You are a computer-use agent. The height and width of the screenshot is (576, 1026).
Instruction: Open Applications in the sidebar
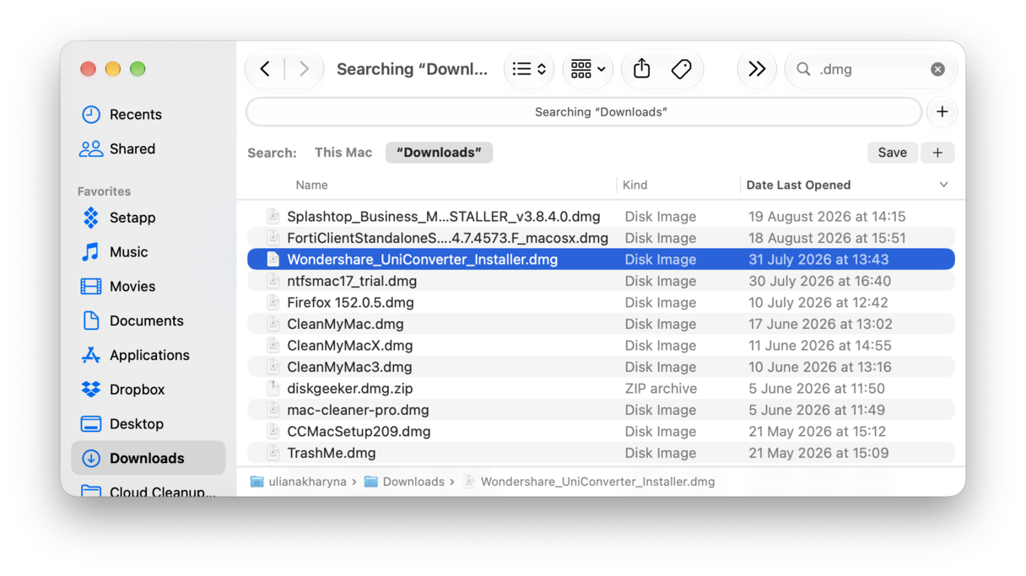click(x=148, y=356)
